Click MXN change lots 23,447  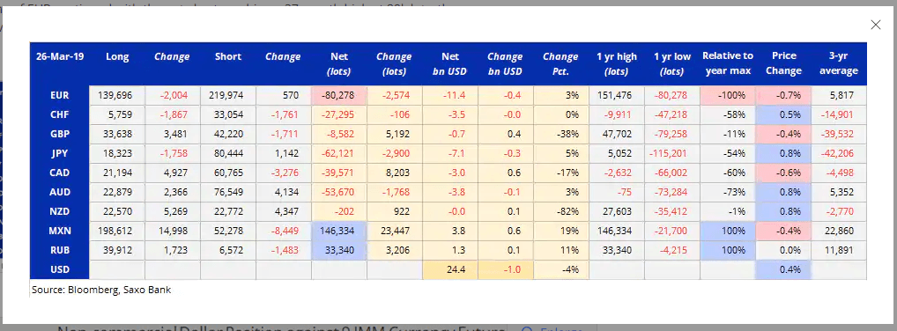(x=395, y=231)
